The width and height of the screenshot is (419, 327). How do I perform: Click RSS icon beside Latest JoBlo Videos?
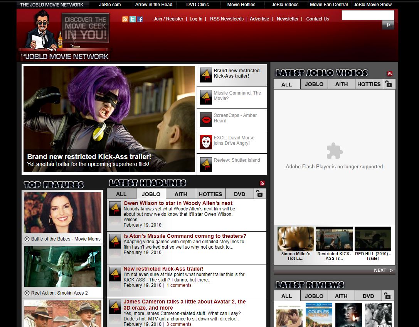pyautogui.click(x=390, y=74)
